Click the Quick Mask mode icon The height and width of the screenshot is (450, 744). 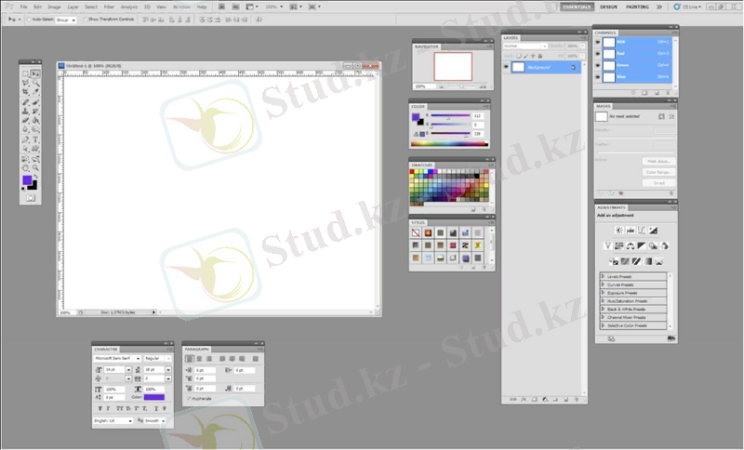[31, 198]
